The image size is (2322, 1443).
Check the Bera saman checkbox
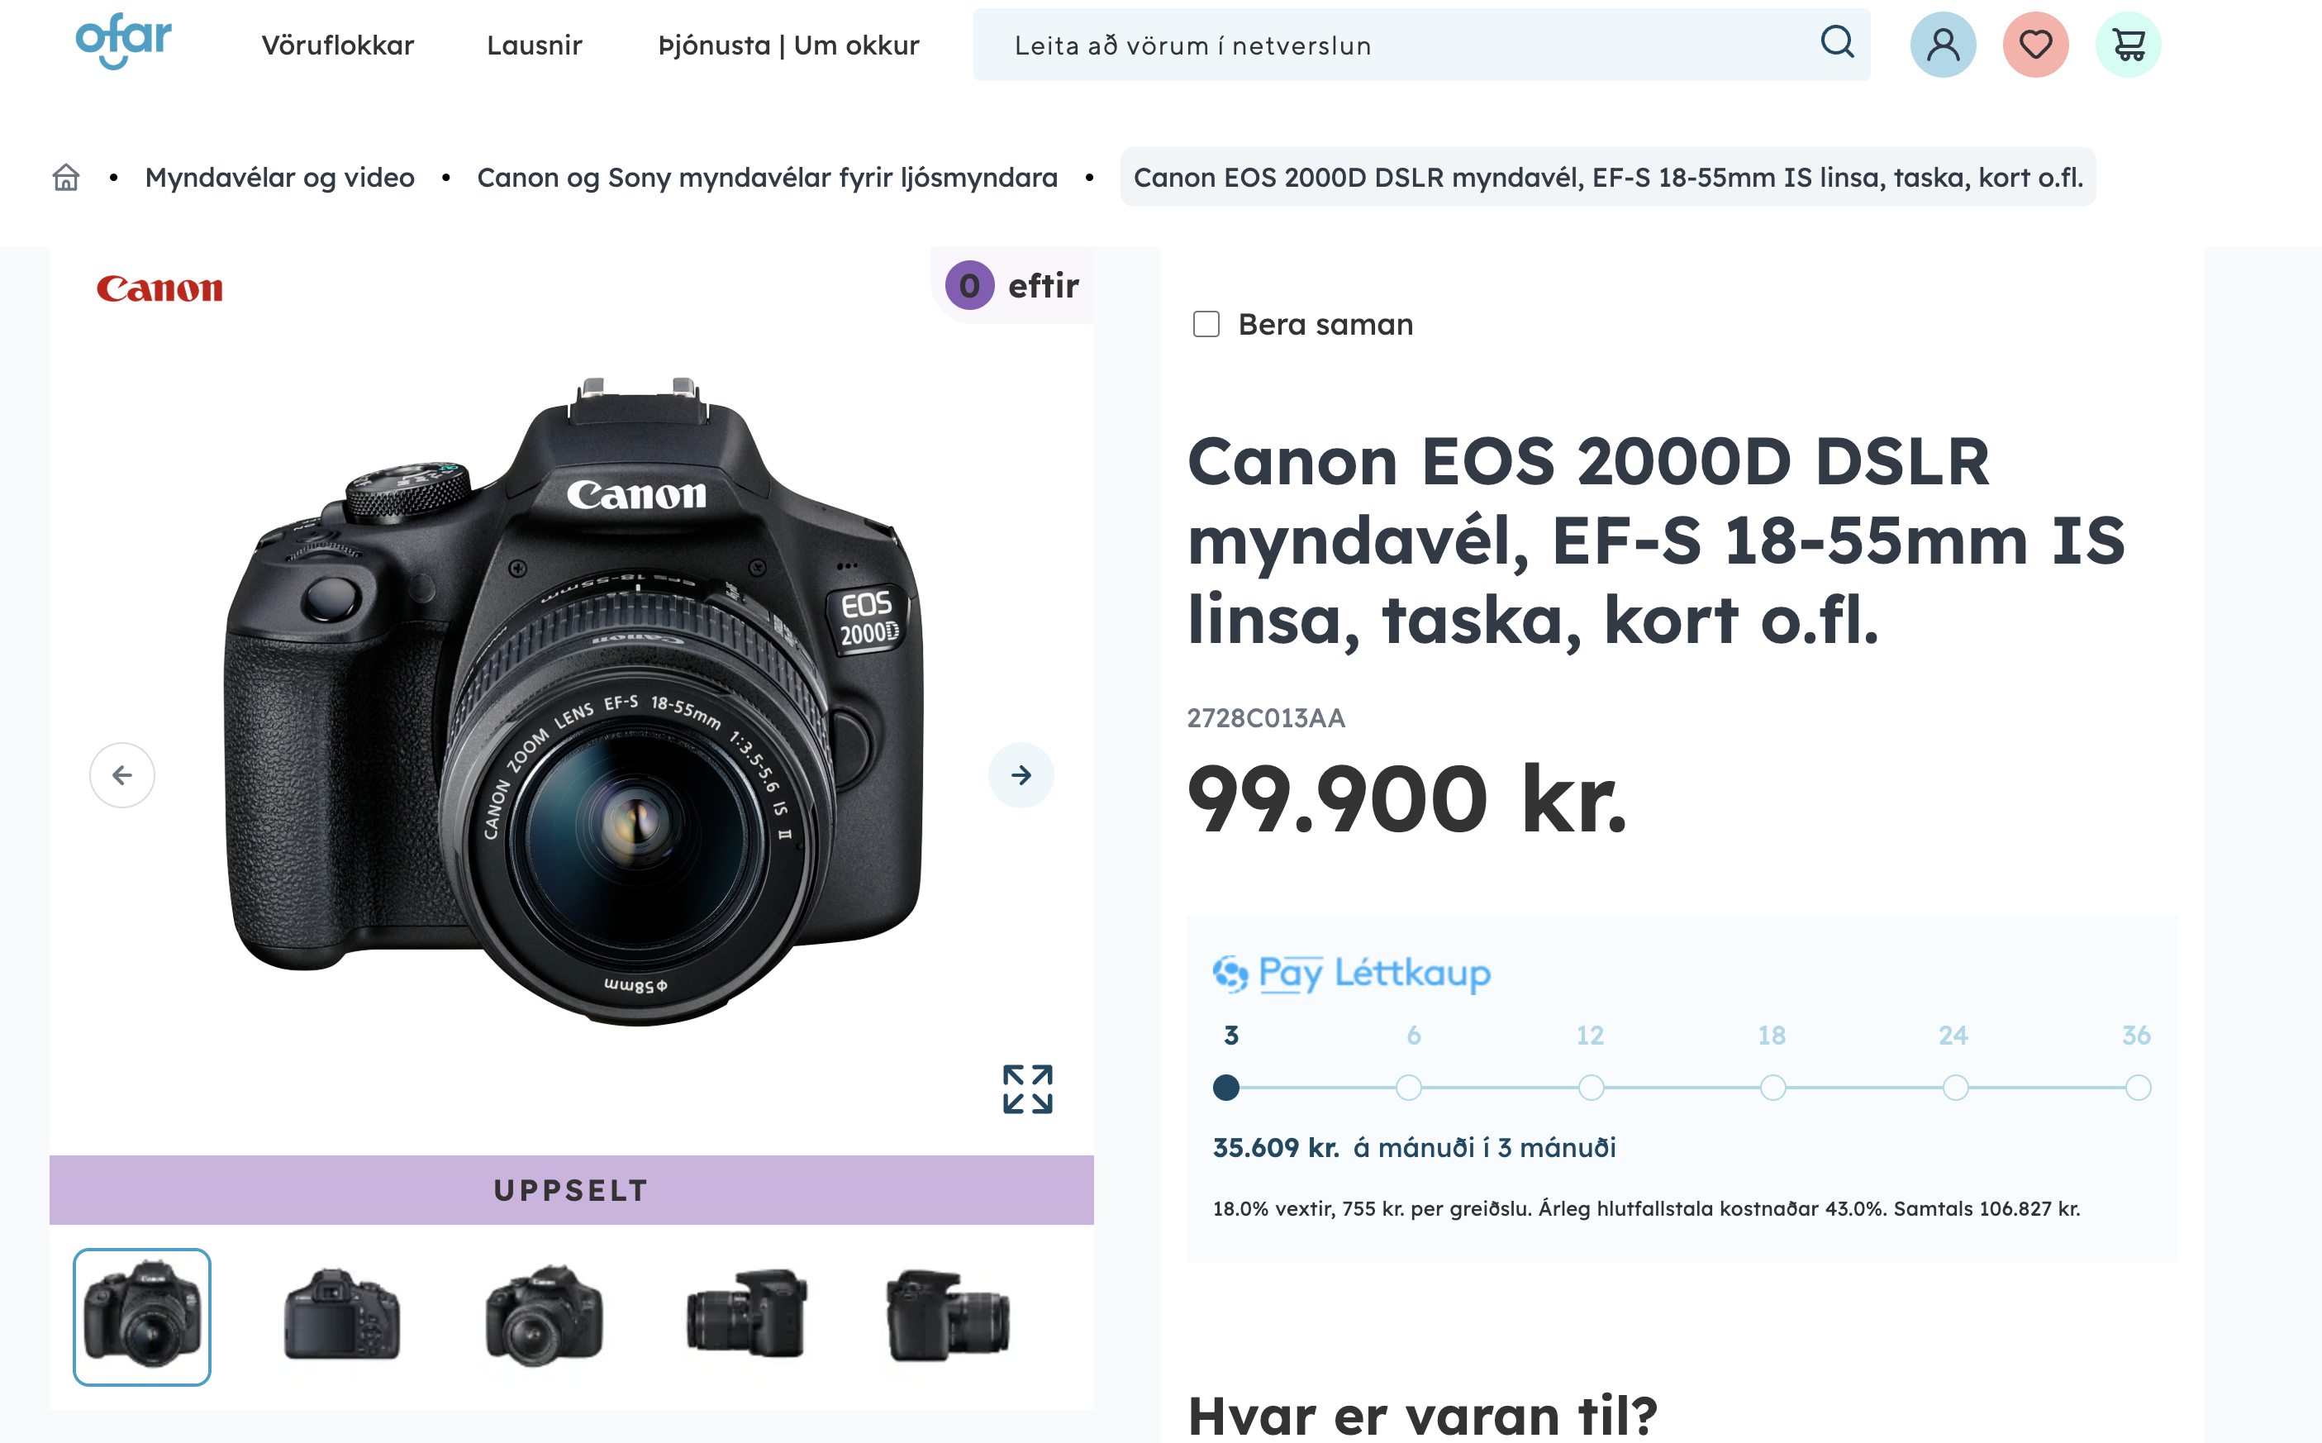click(1206, 325)
